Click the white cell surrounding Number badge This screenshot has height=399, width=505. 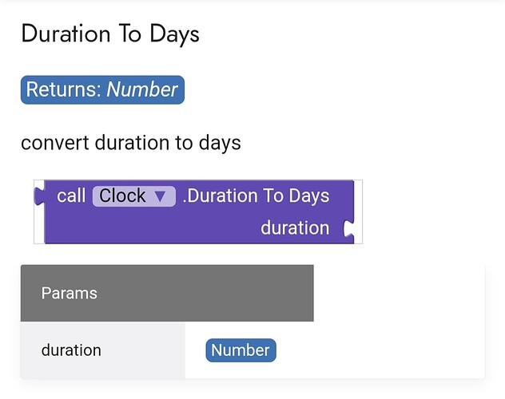coord(335,350)
